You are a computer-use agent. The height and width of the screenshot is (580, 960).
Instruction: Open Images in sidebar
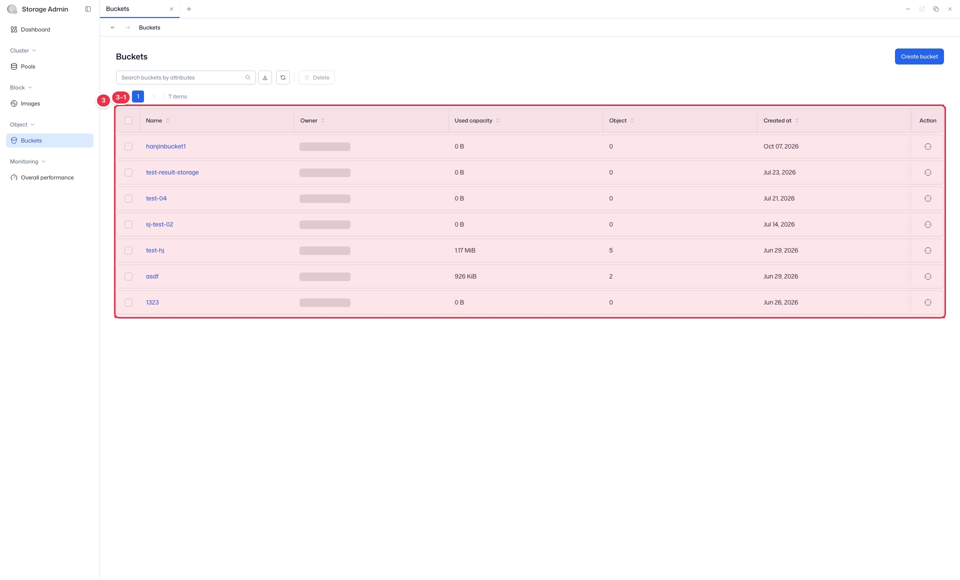pos(49,103)
